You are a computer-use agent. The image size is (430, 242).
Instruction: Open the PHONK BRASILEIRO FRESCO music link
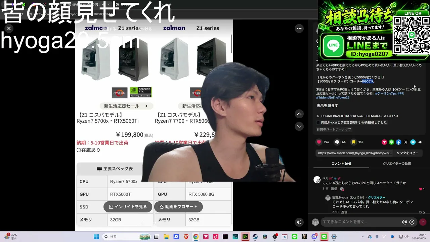pos(357,116)
